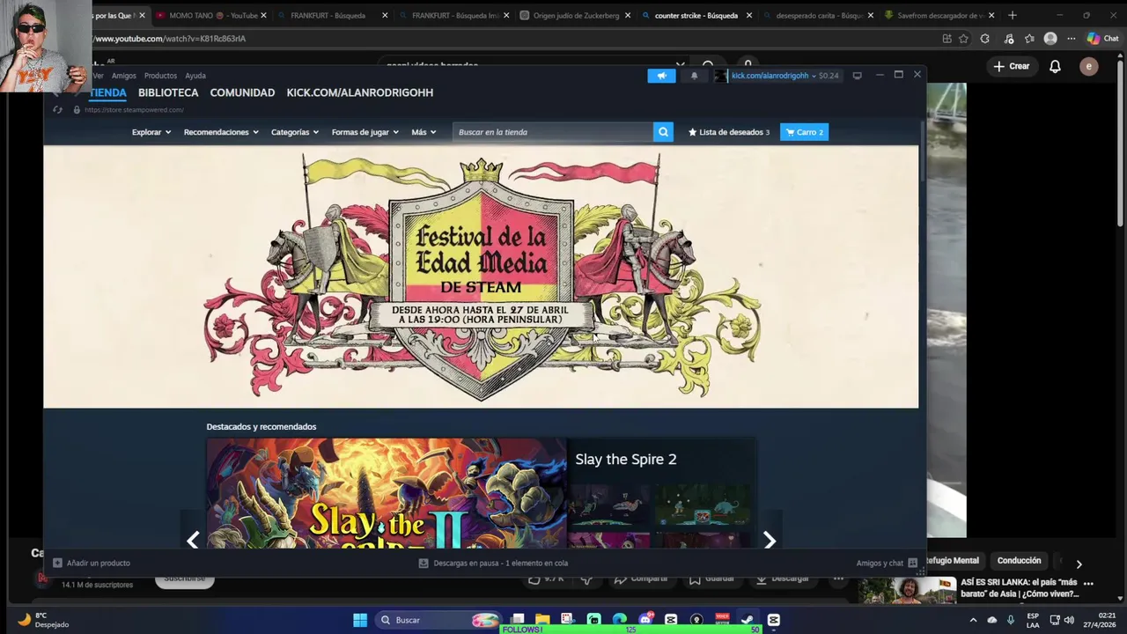Open ASÍ ES SRI LANKA video thumbnail
This screenshot has width=1127, height=634.
tap(907, 590)
